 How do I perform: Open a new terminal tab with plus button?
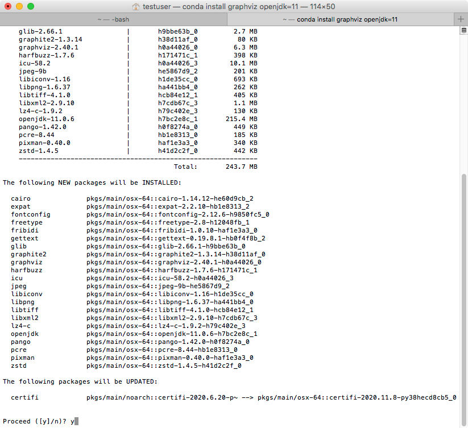click(x=461, y=19)
